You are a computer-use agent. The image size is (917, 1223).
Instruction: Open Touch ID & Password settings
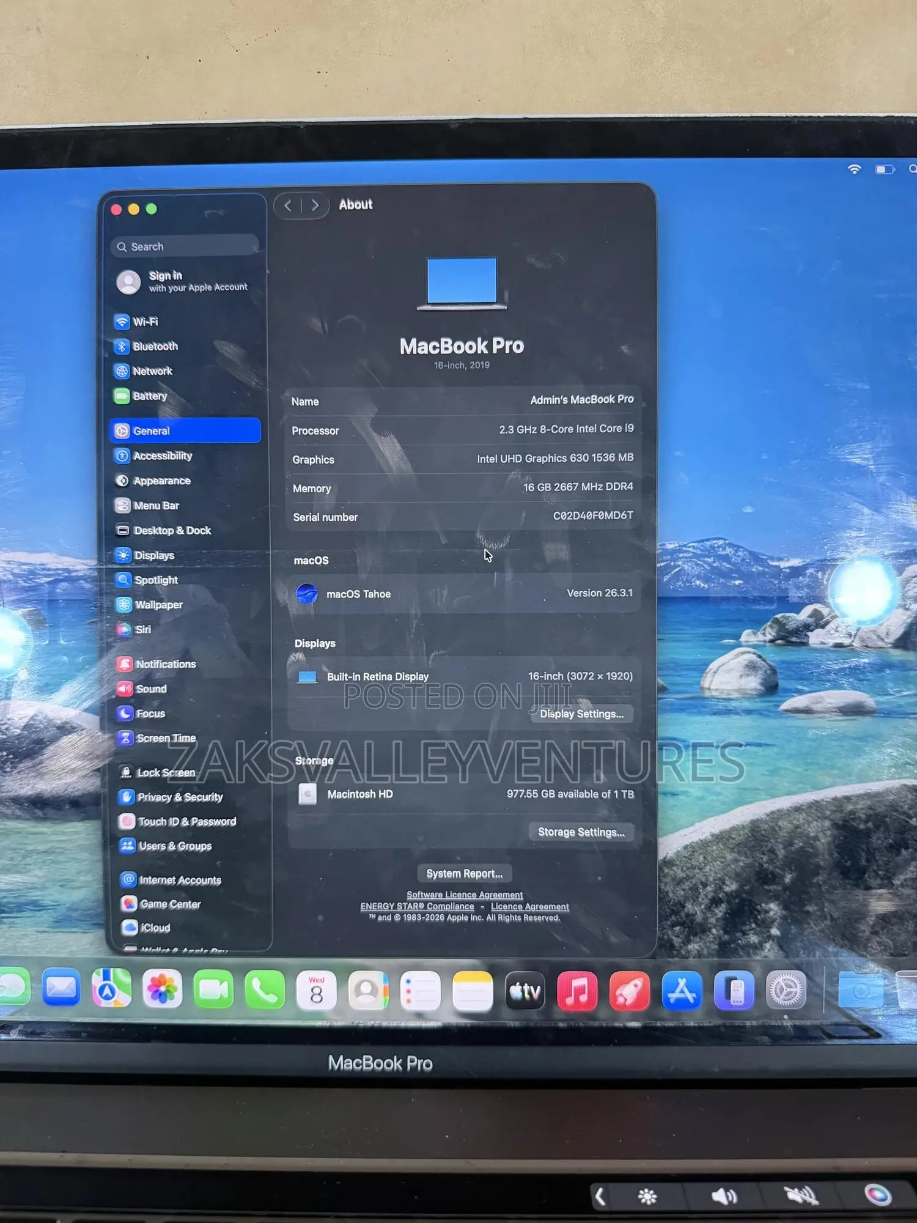pos(177,821)
